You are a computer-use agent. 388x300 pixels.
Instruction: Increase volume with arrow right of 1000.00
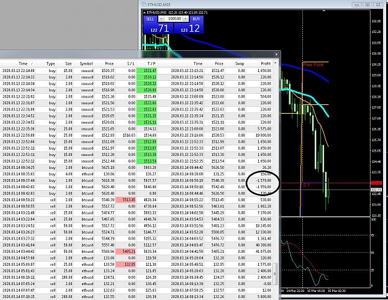coord(186,19)
